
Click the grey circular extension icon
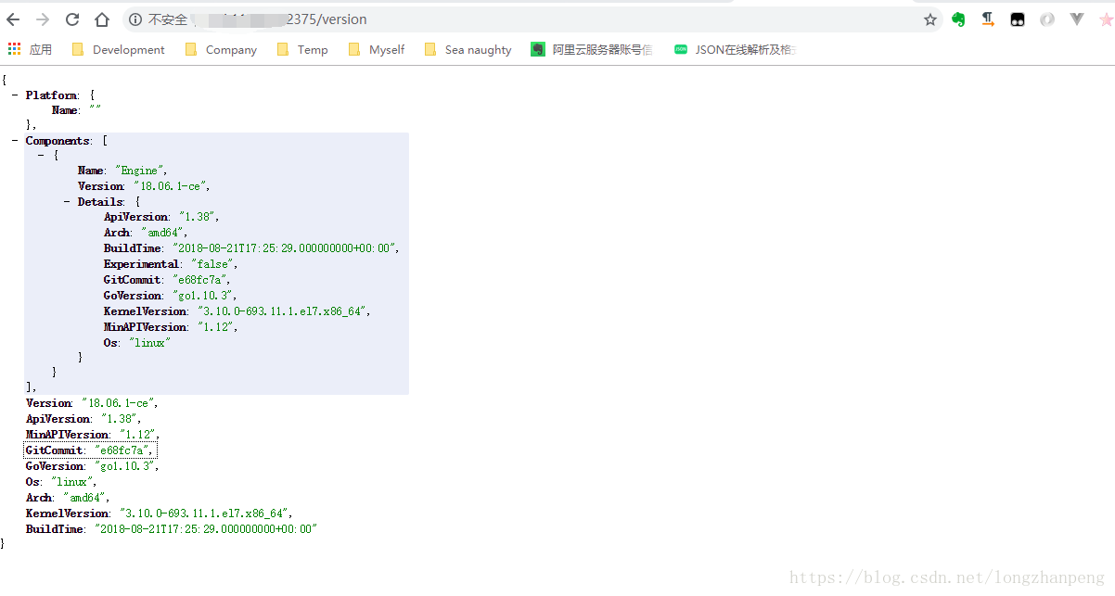(1047, 19)
